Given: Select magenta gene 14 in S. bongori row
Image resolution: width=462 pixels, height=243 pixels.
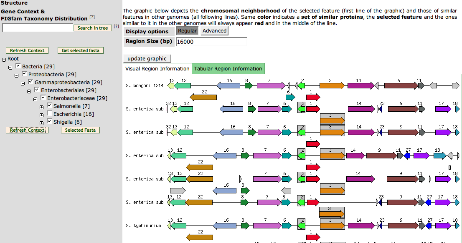Looking at the screenshot, I should coord(361,86).
